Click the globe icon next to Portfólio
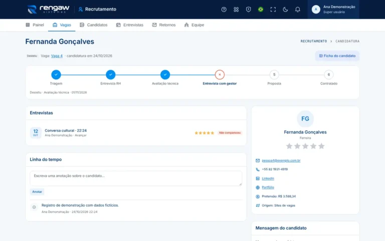This screenshot has height=241, width=385. (258, 187)
